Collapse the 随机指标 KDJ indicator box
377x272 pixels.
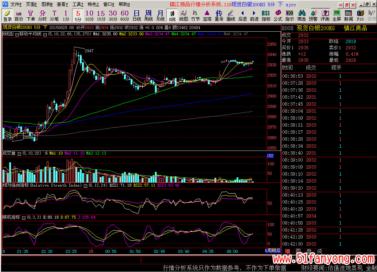pos(24,218)
